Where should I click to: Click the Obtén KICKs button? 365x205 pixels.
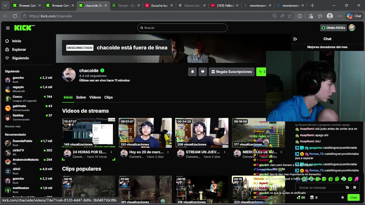click(x=333, y=28)
